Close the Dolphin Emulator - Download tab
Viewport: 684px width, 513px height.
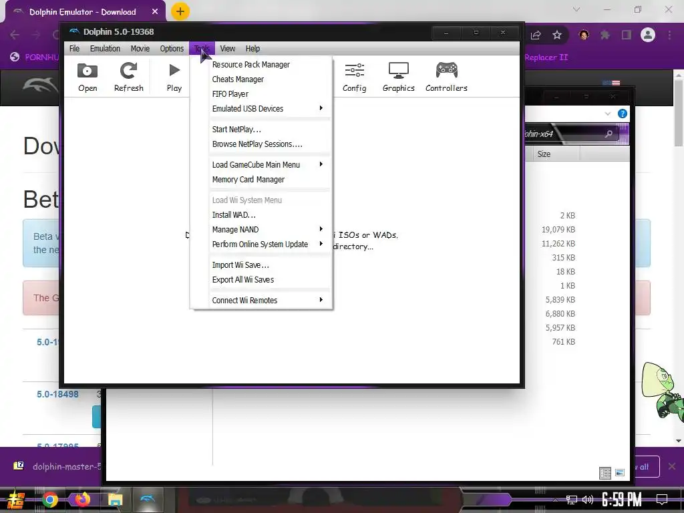pyautogui.click(x=155, y=12)
